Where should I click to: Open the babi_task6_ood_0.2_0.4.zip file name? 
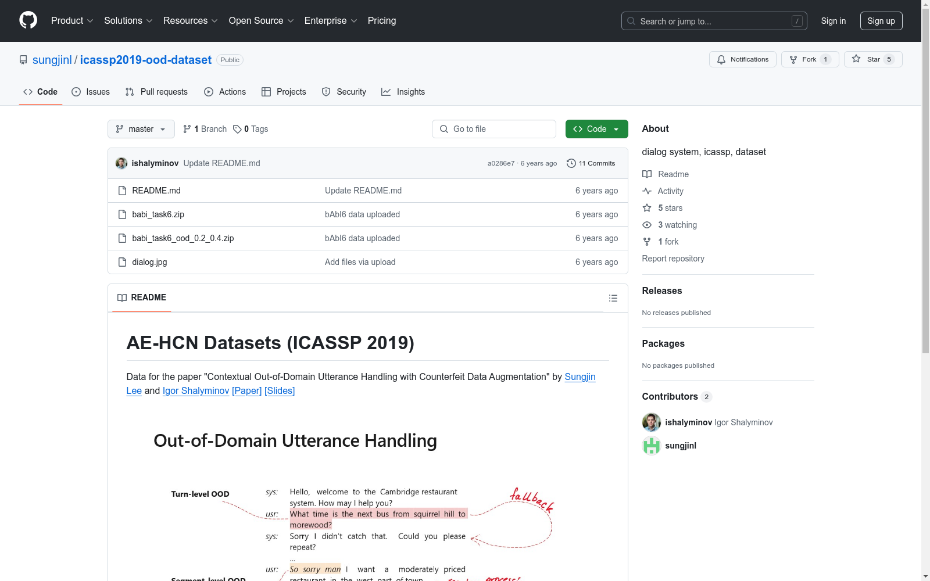coord(183,238)
